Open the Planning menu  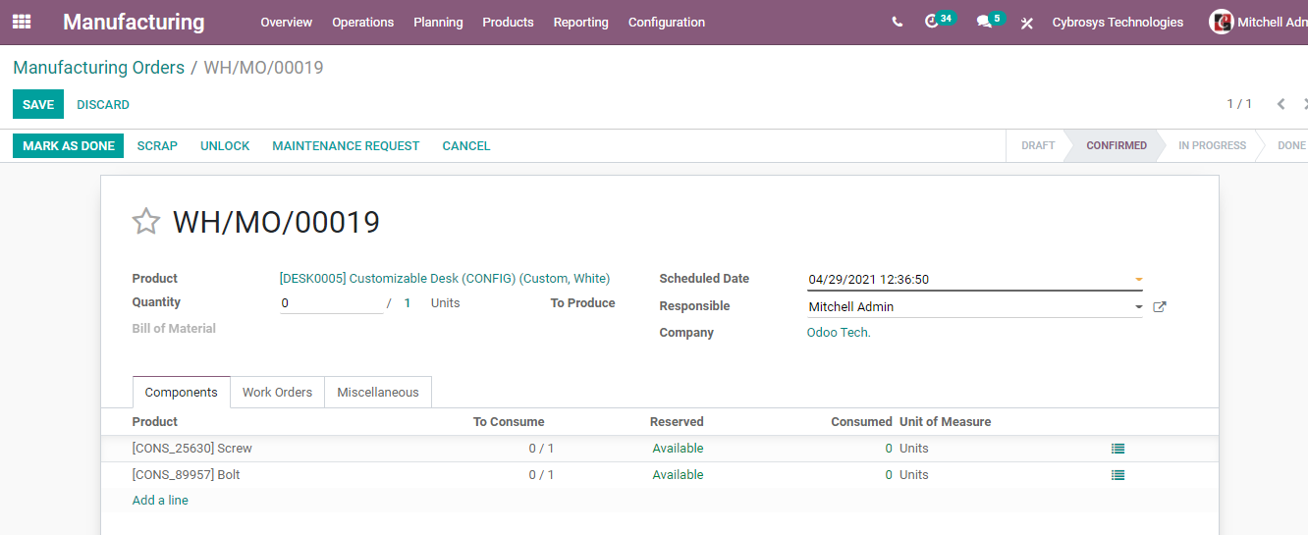coord(438,22)
